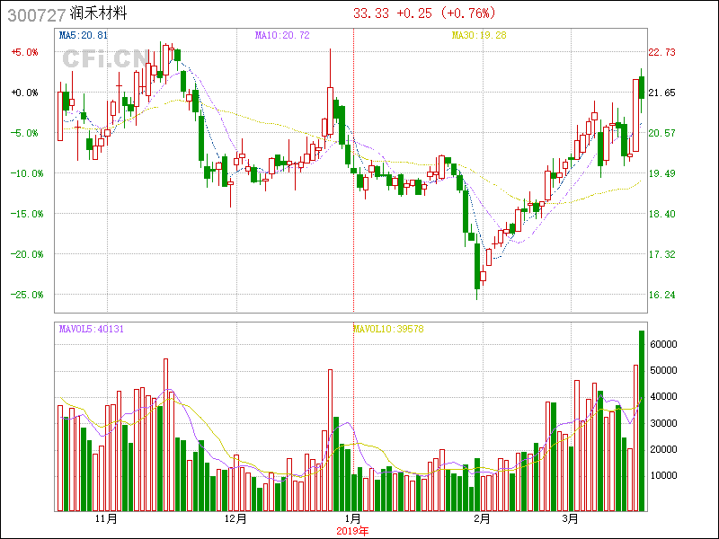Select the MA10:20.72 indicator label
Image resolution: width=719 pixels, height=539 pixels.
coord(282,36)
